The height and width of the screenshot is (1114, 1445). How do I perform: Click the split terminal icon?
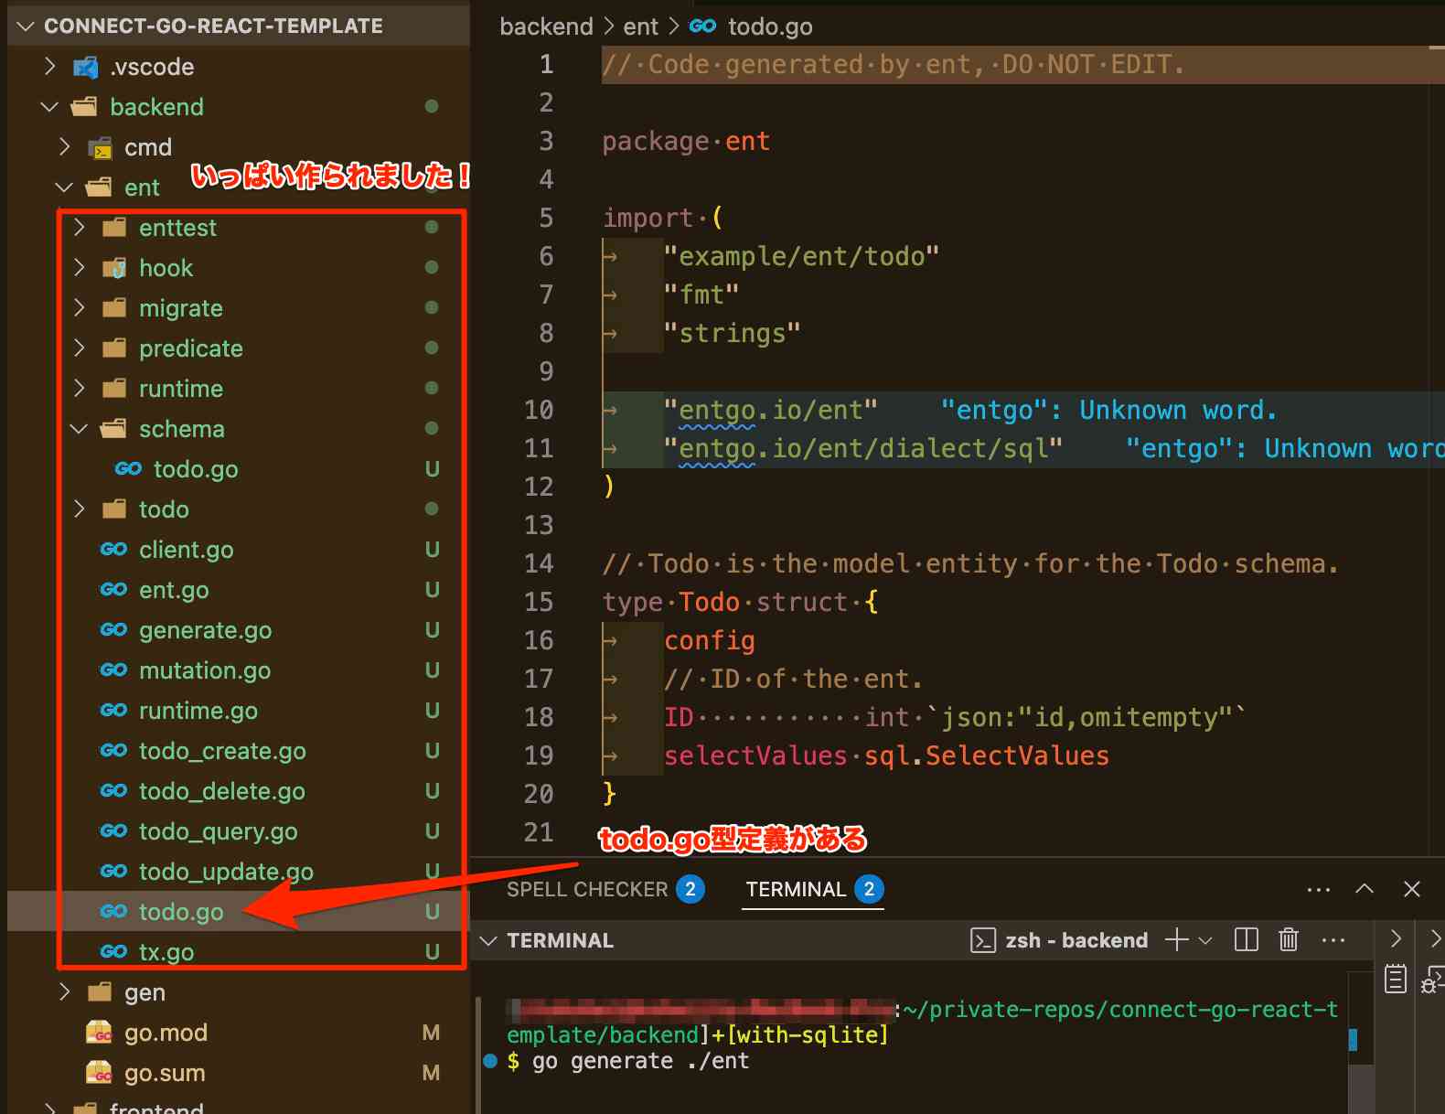(x=1246, y=940)
